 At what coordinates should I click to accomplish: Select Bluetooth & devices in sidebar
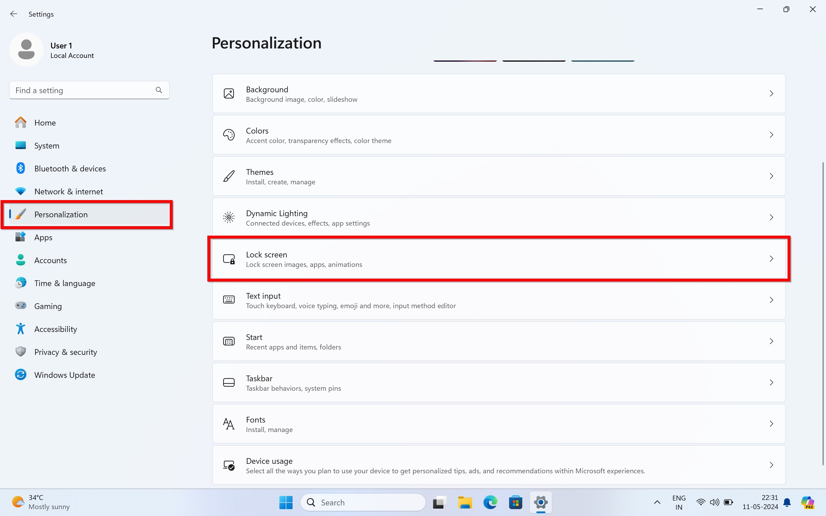click(x=70, y=169)
